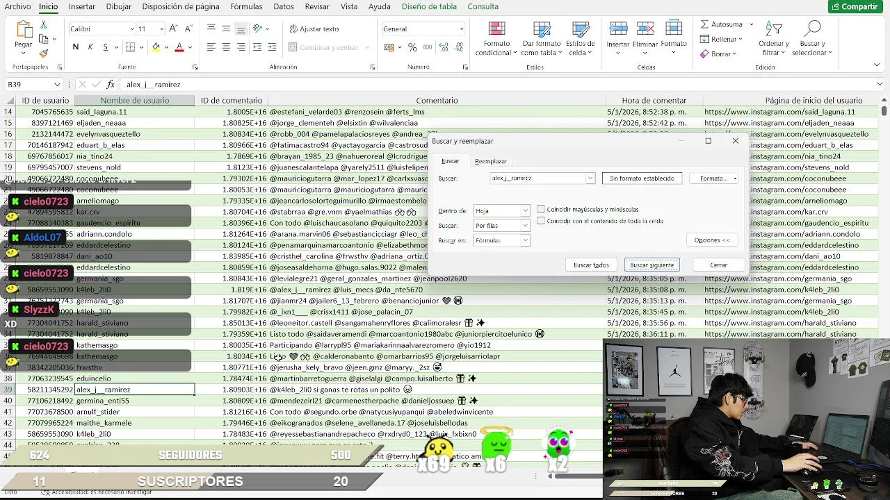Open the font size dropdown

pos(162,28)
